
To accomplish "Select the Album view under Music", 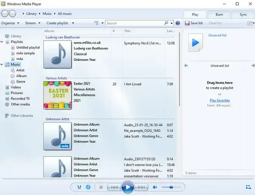I will 21,76.
